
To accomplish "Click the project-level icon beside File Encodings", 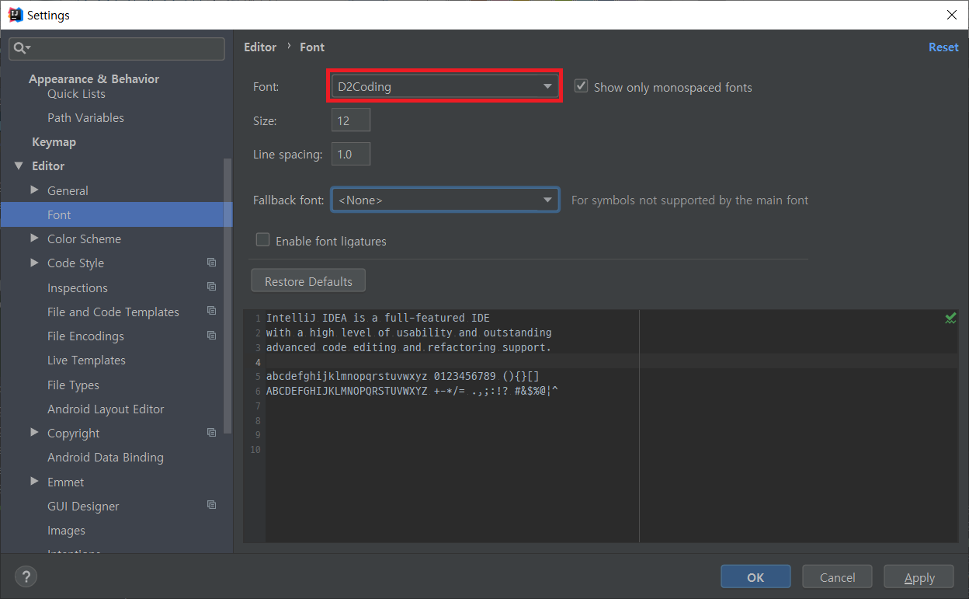I will click(211, 336).
